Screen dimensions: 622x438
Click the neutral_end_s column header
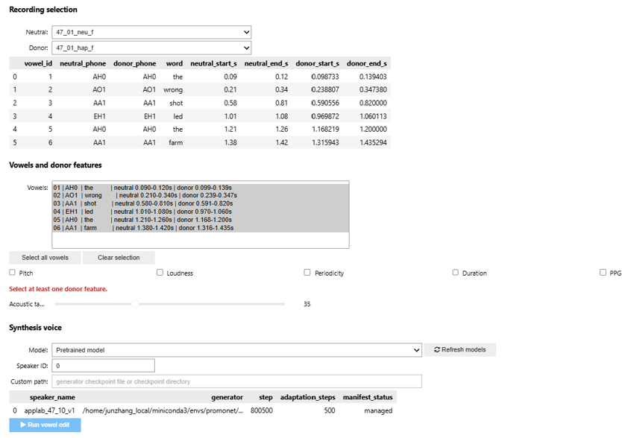point(266,63)
